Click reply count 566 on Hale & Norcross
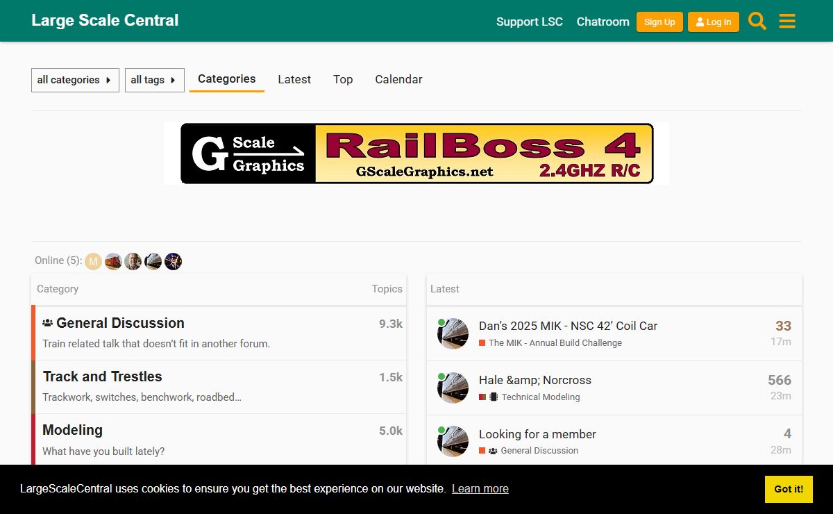Screen dimensions: 833x514 point(780,380)
